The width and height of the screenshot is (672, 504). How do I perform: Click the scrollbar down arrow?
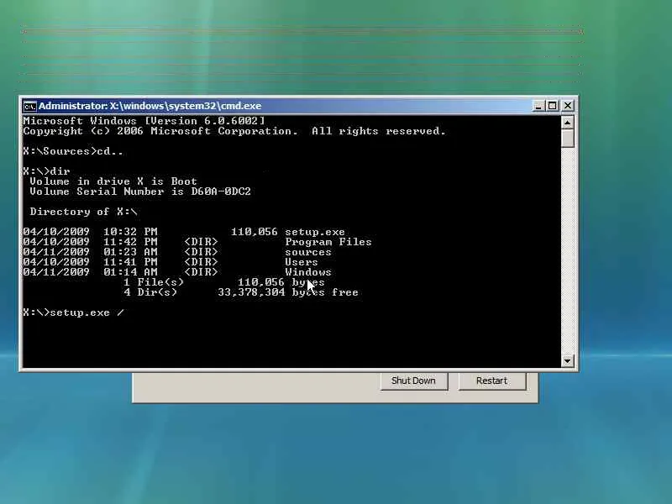[x=568, y=361]
